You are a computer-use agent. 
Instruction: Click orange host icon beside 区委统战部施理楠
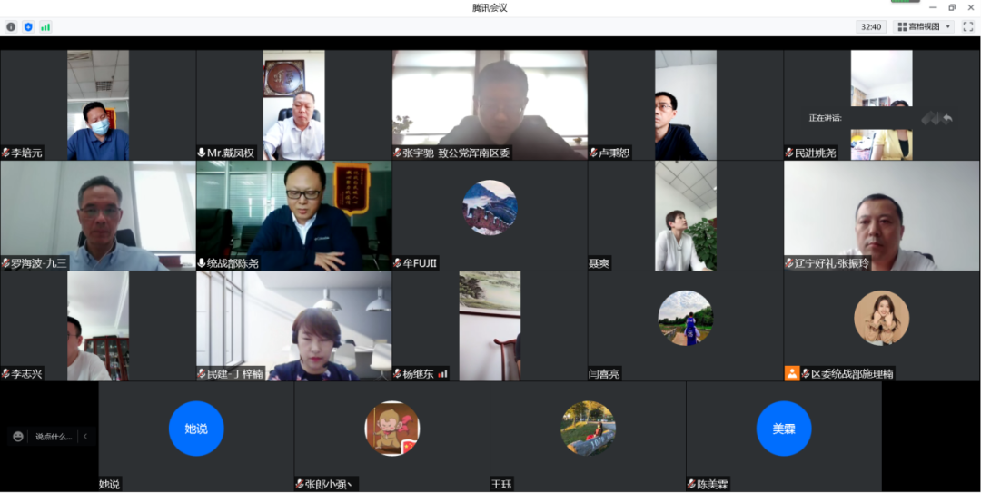click(792, 373)
